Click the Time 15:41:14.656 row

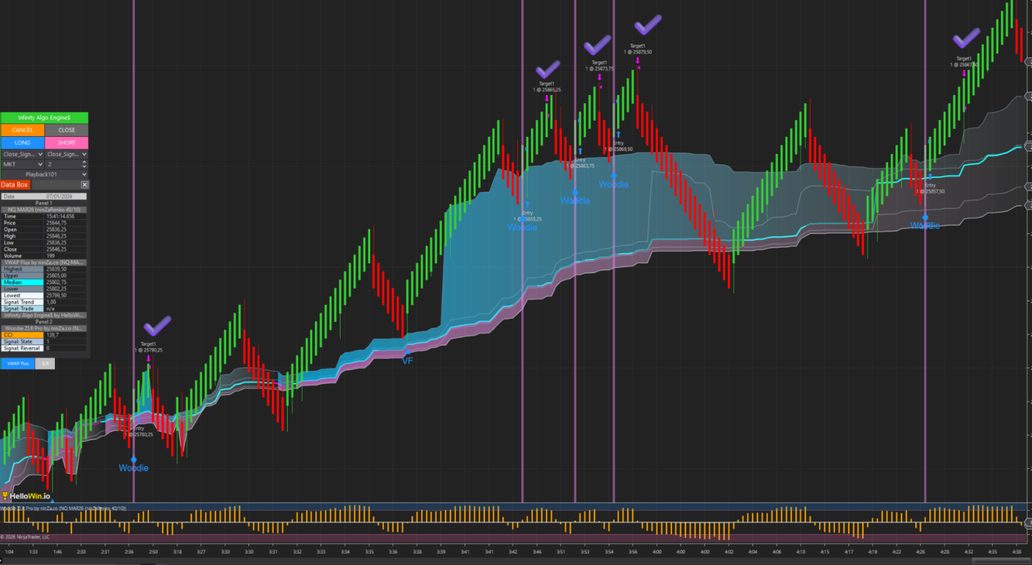point(44,216)
